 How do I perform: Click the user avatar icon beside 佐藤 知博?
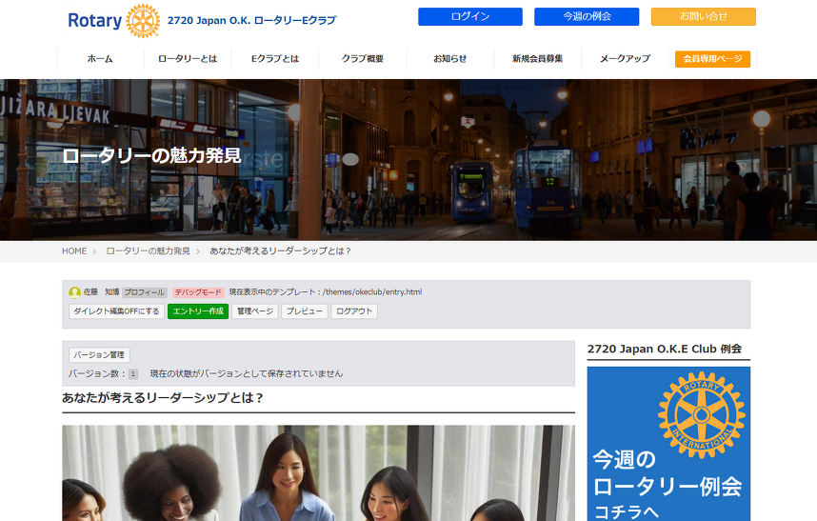pyautogui.click(x=74, y=292)
